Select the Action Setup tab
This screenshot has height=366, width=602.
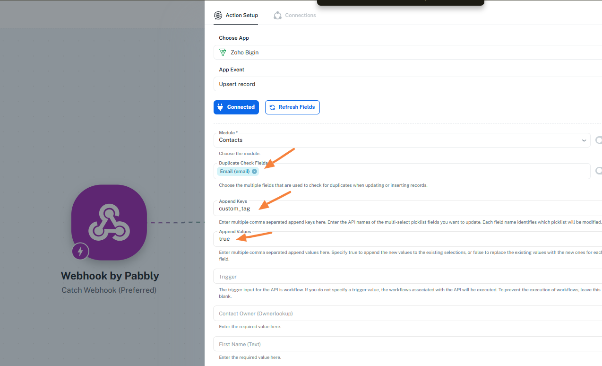coord(241,15)
